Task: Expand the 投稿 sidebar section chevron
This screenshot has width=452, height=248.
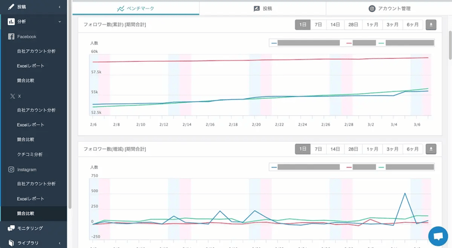Action: click(x=60, y=7)
